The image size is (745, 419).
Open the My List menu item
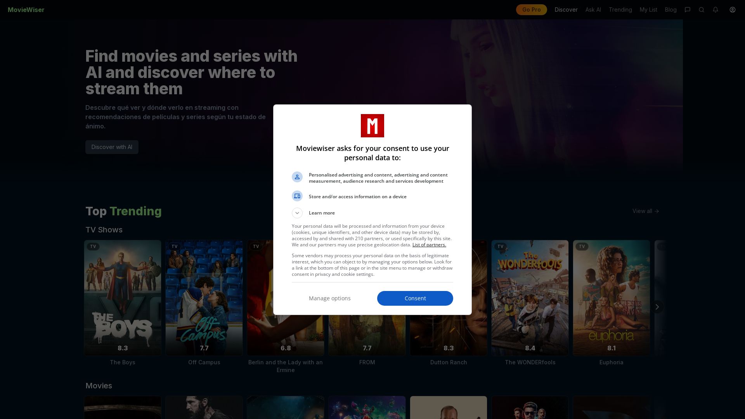tap(648, 10)
